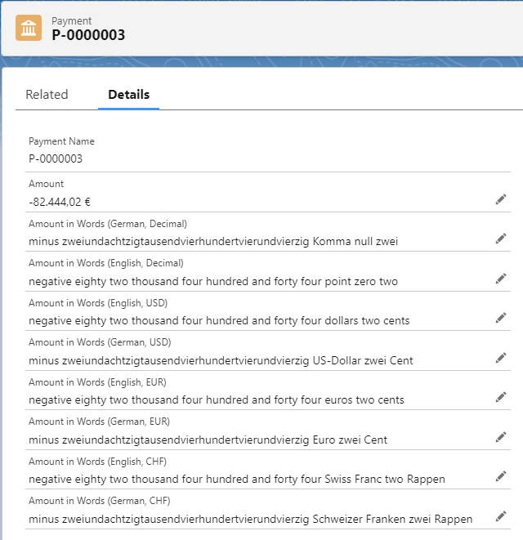Click the text ending 'Schweizer Franken zwei Rappen'
Image resolution: width=523 pixels, height=540 pixels.
(x=250, y=519)
